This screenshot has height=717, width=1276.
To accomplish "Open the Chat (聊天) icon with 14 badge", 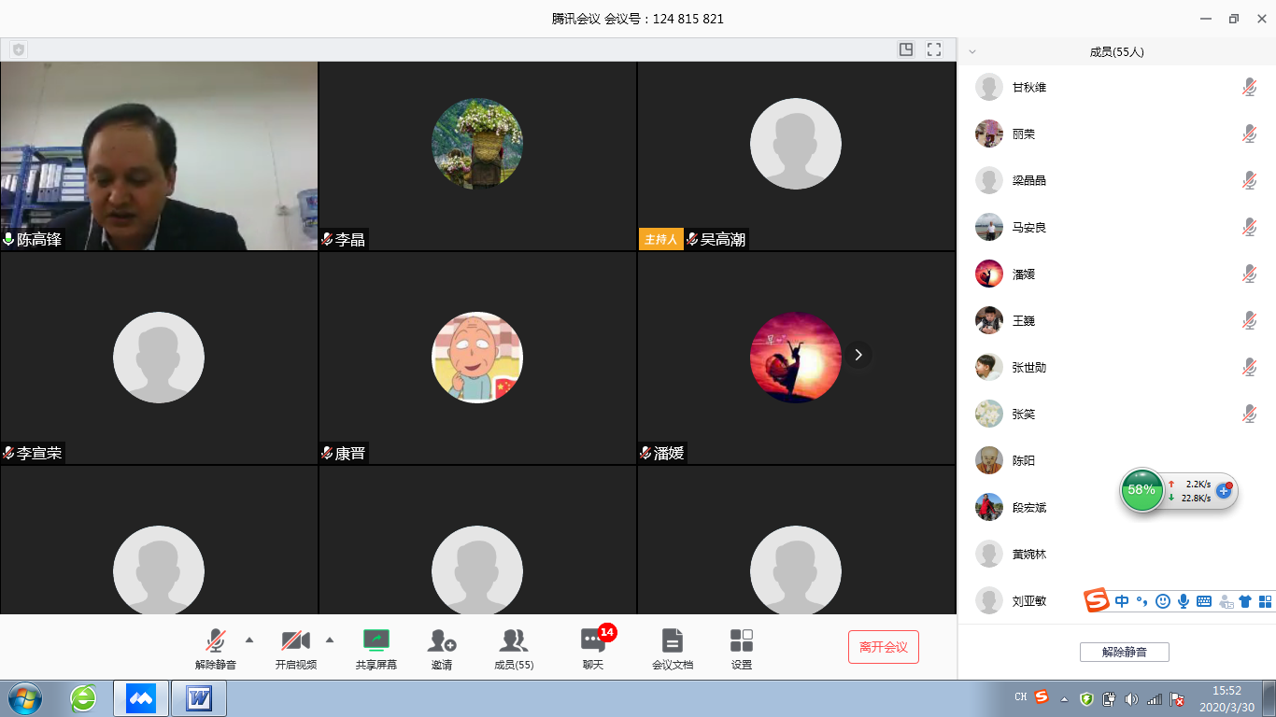I will pos(593,640).
